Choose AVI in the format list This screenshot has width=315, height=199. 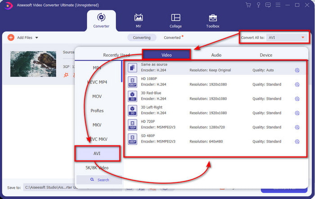pyautogui.click(x=97, y=154)
